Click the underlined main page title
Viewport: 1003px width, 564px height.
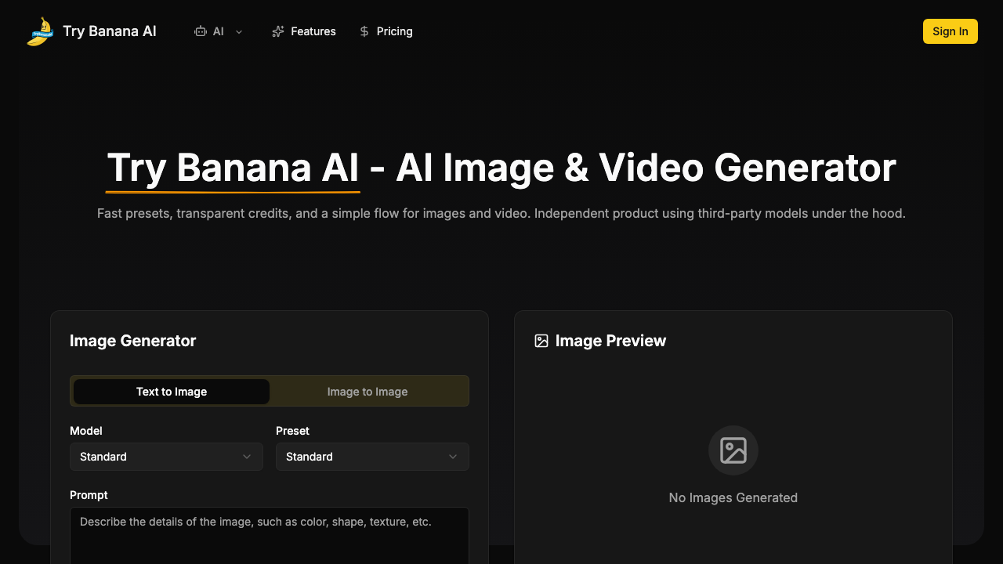[x=501, y=168]
